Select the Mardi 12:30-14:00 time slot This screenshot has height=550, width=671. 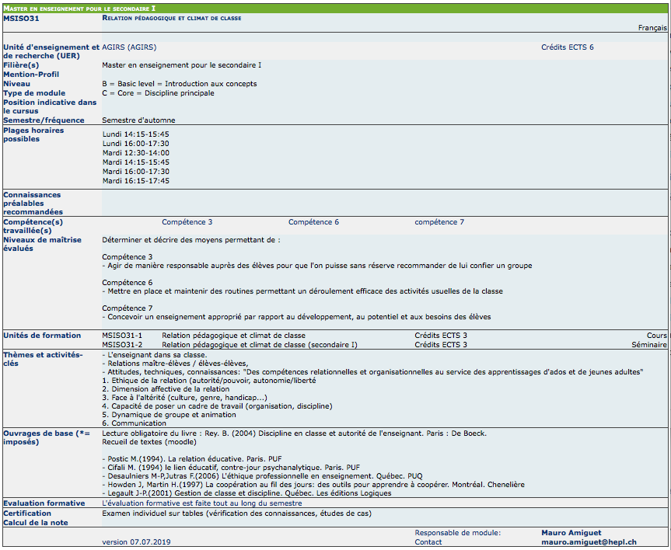[x=136, y=153]
